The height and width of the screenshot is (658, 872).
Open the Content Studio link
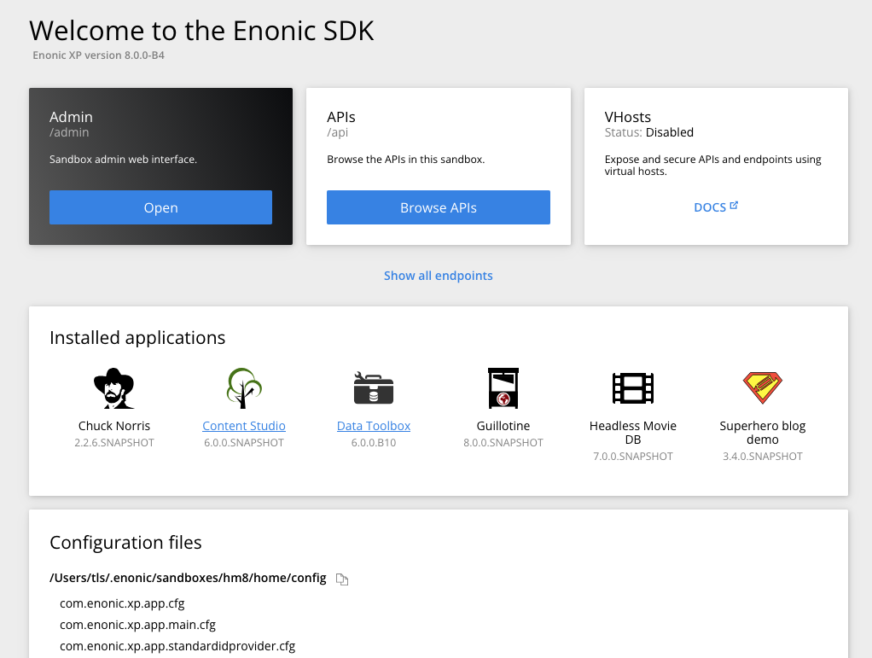[x=243, y=426]
